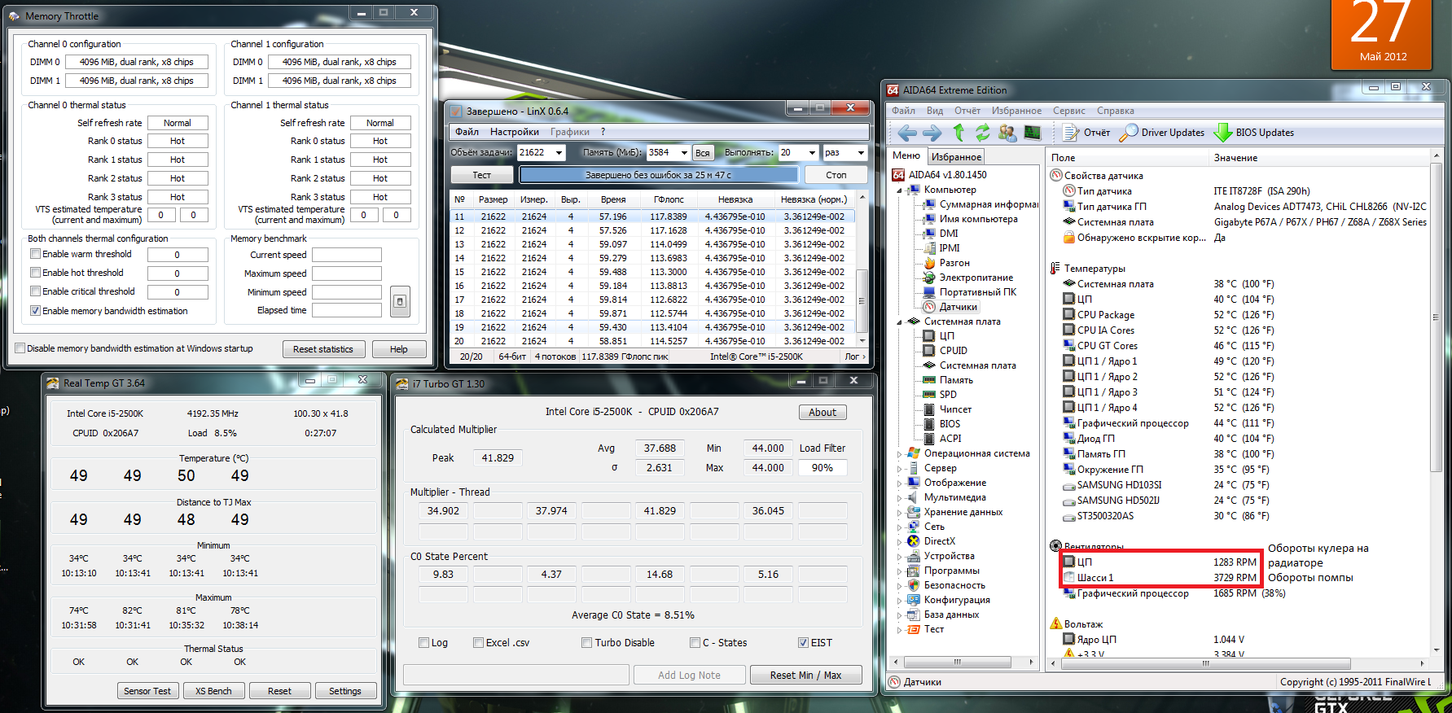Open AIDA64 Вид menu
This screenshot has width=1452, height=713.
coord(935,111)
